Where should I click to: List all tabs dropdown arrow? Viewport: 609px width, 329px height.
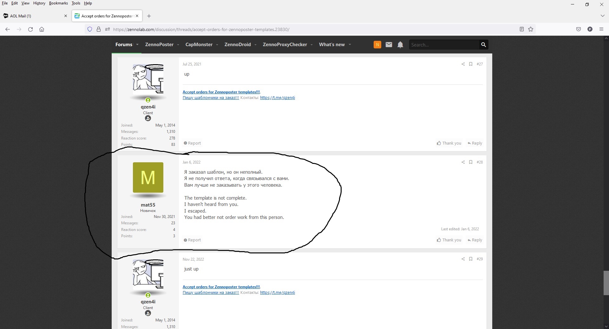point(602,16)
